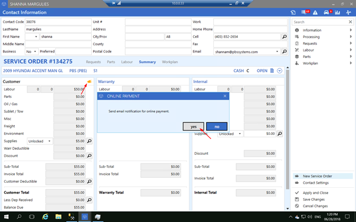Click the 2009 Hyundai Accent vehicle link
356x222 pixels.
coord(33,71)
